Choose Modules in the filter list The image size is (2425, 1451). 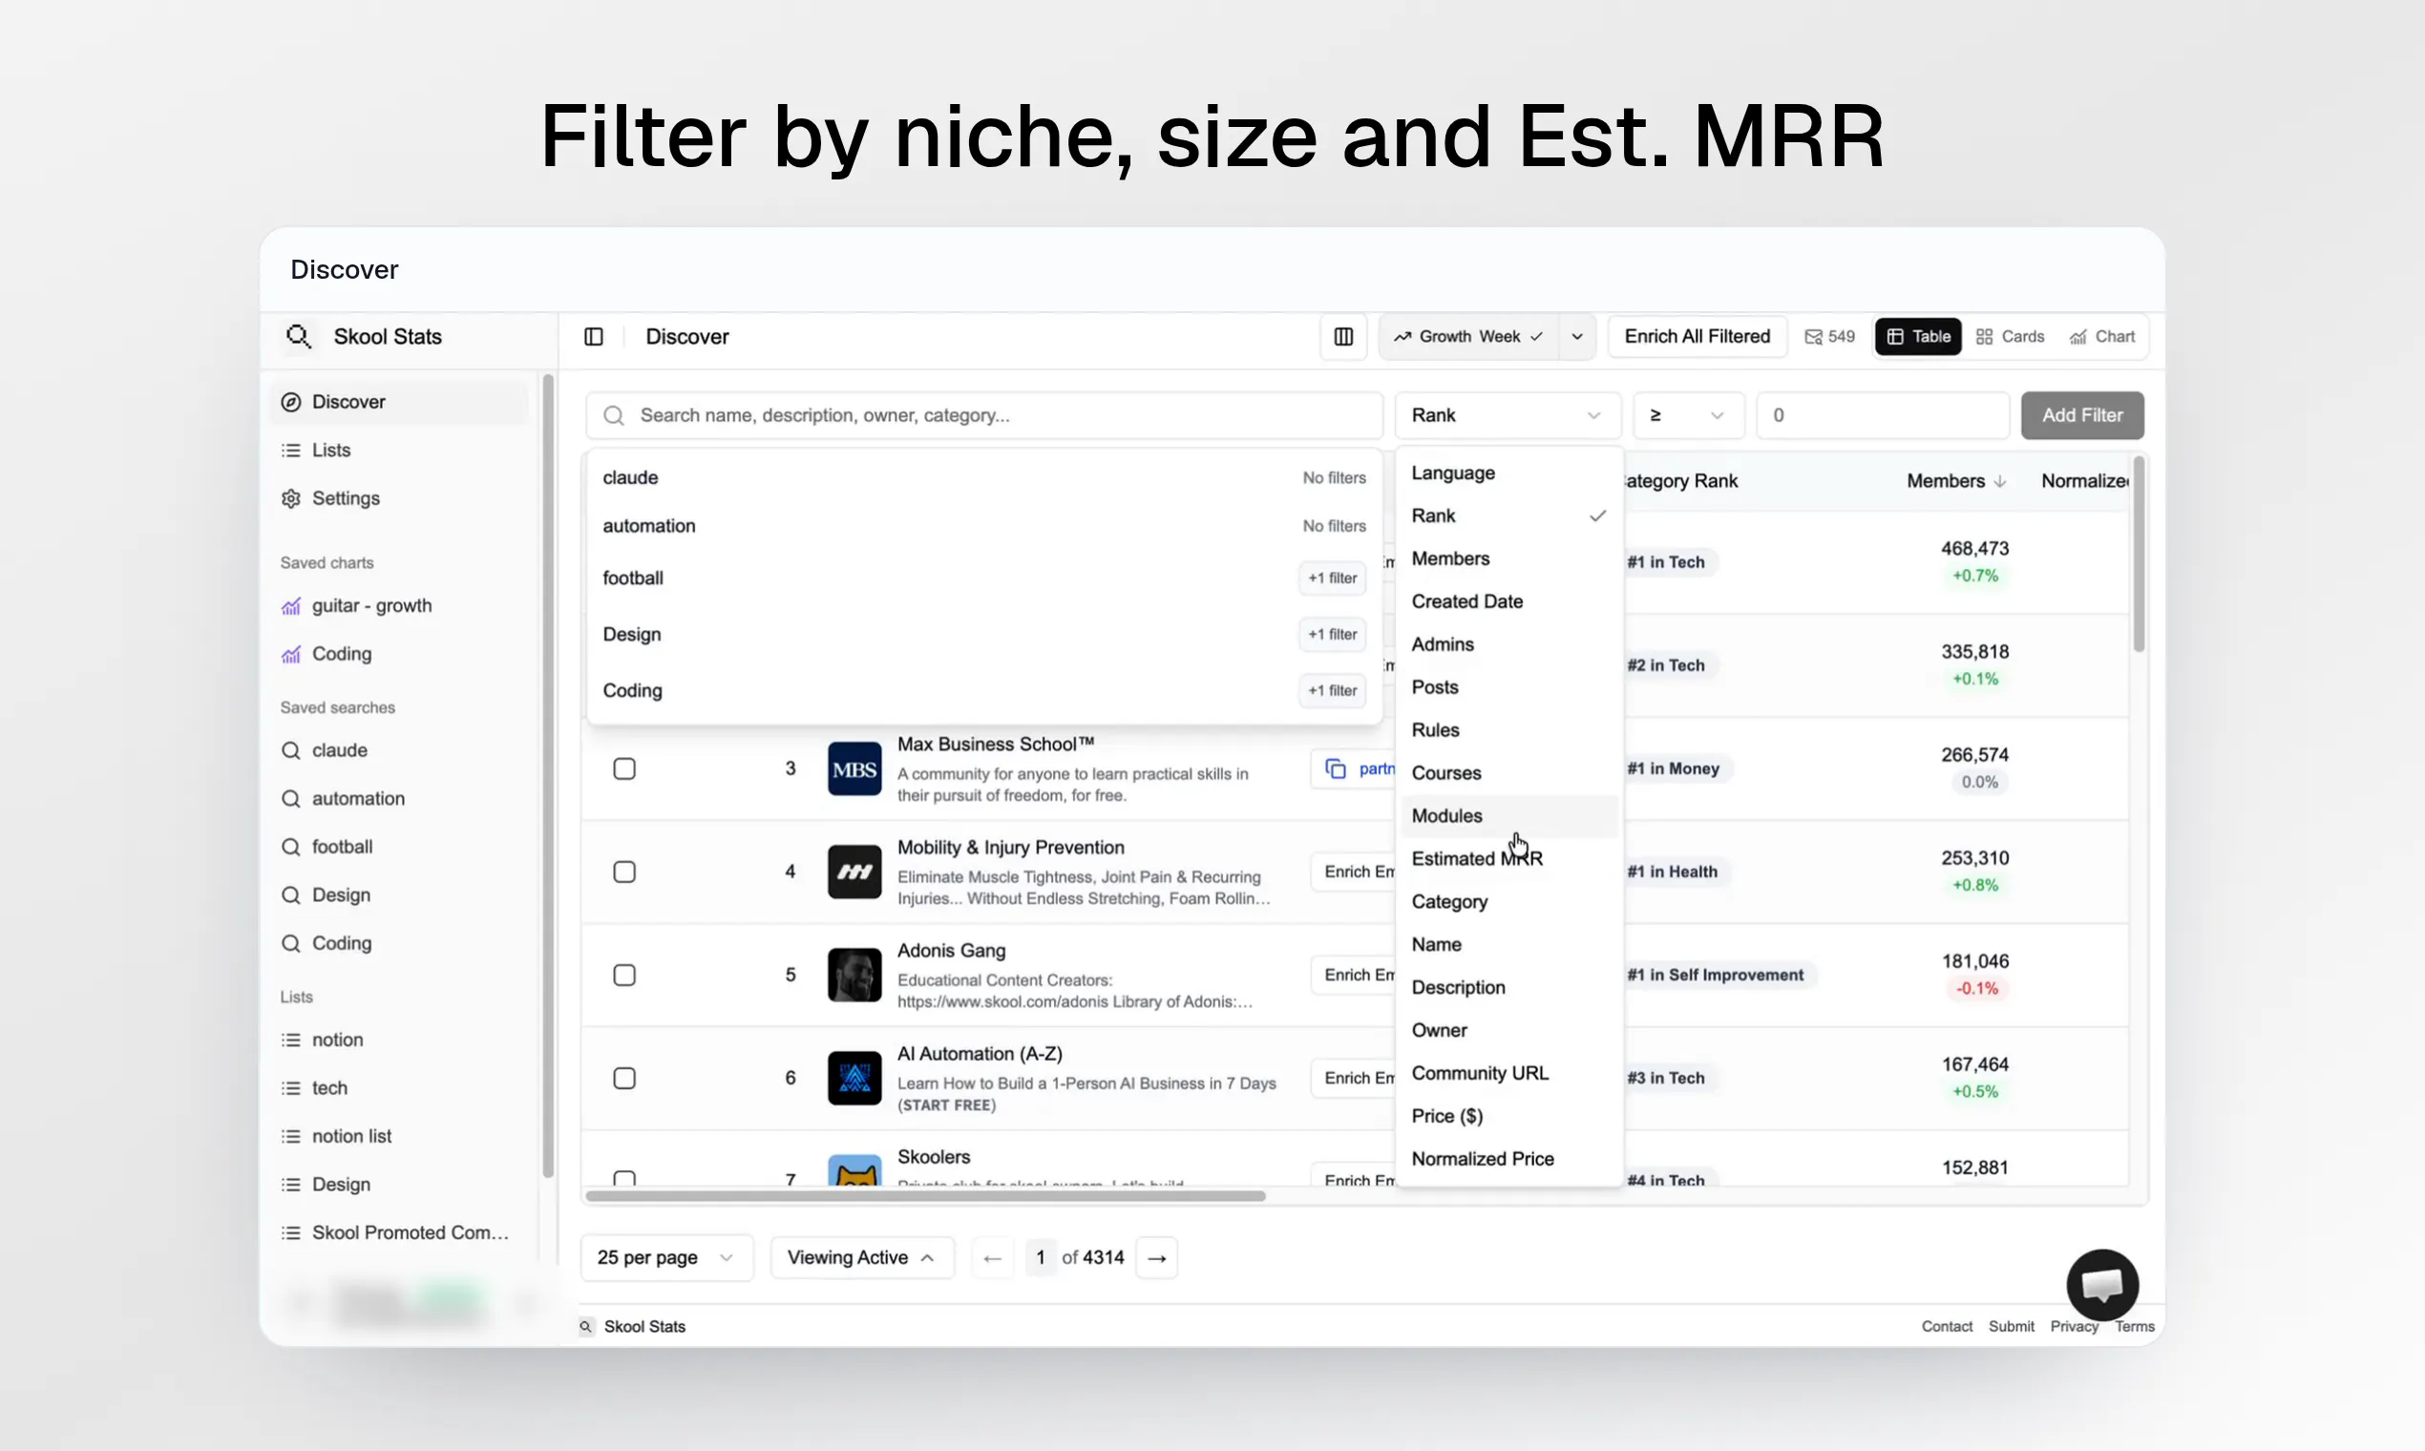pyautogui.click(x=1508, y=815)
